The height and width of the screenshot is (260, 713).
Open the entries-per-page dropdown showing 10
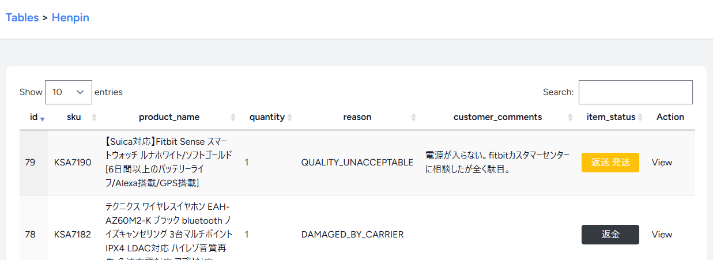pyautogui.click(x=68, y=92)
